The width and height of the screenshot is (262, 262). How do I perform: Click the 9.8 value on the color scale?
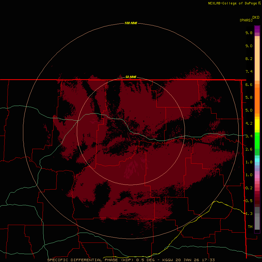[249, 33]
